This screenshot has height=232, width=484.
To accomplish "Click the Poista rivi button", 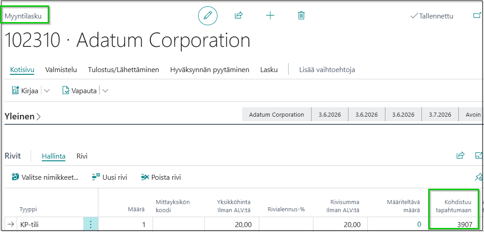I will pos(161,177).
